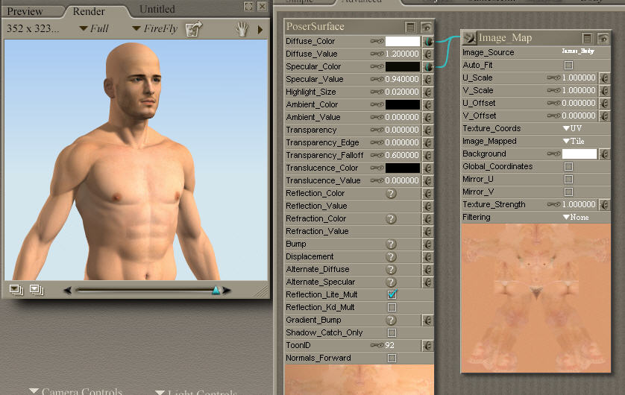Click the Image Map node options list icon
Viewport: 625px width, 395px height.
pyautogui.click(x=588, y=37)
